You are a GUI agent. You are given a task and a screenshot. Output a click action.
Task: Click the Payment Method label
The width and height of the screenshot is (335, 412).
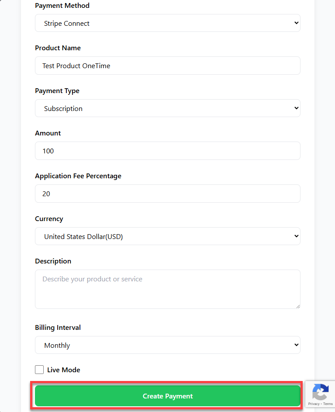pyautogui.click(x=62, y=6)
